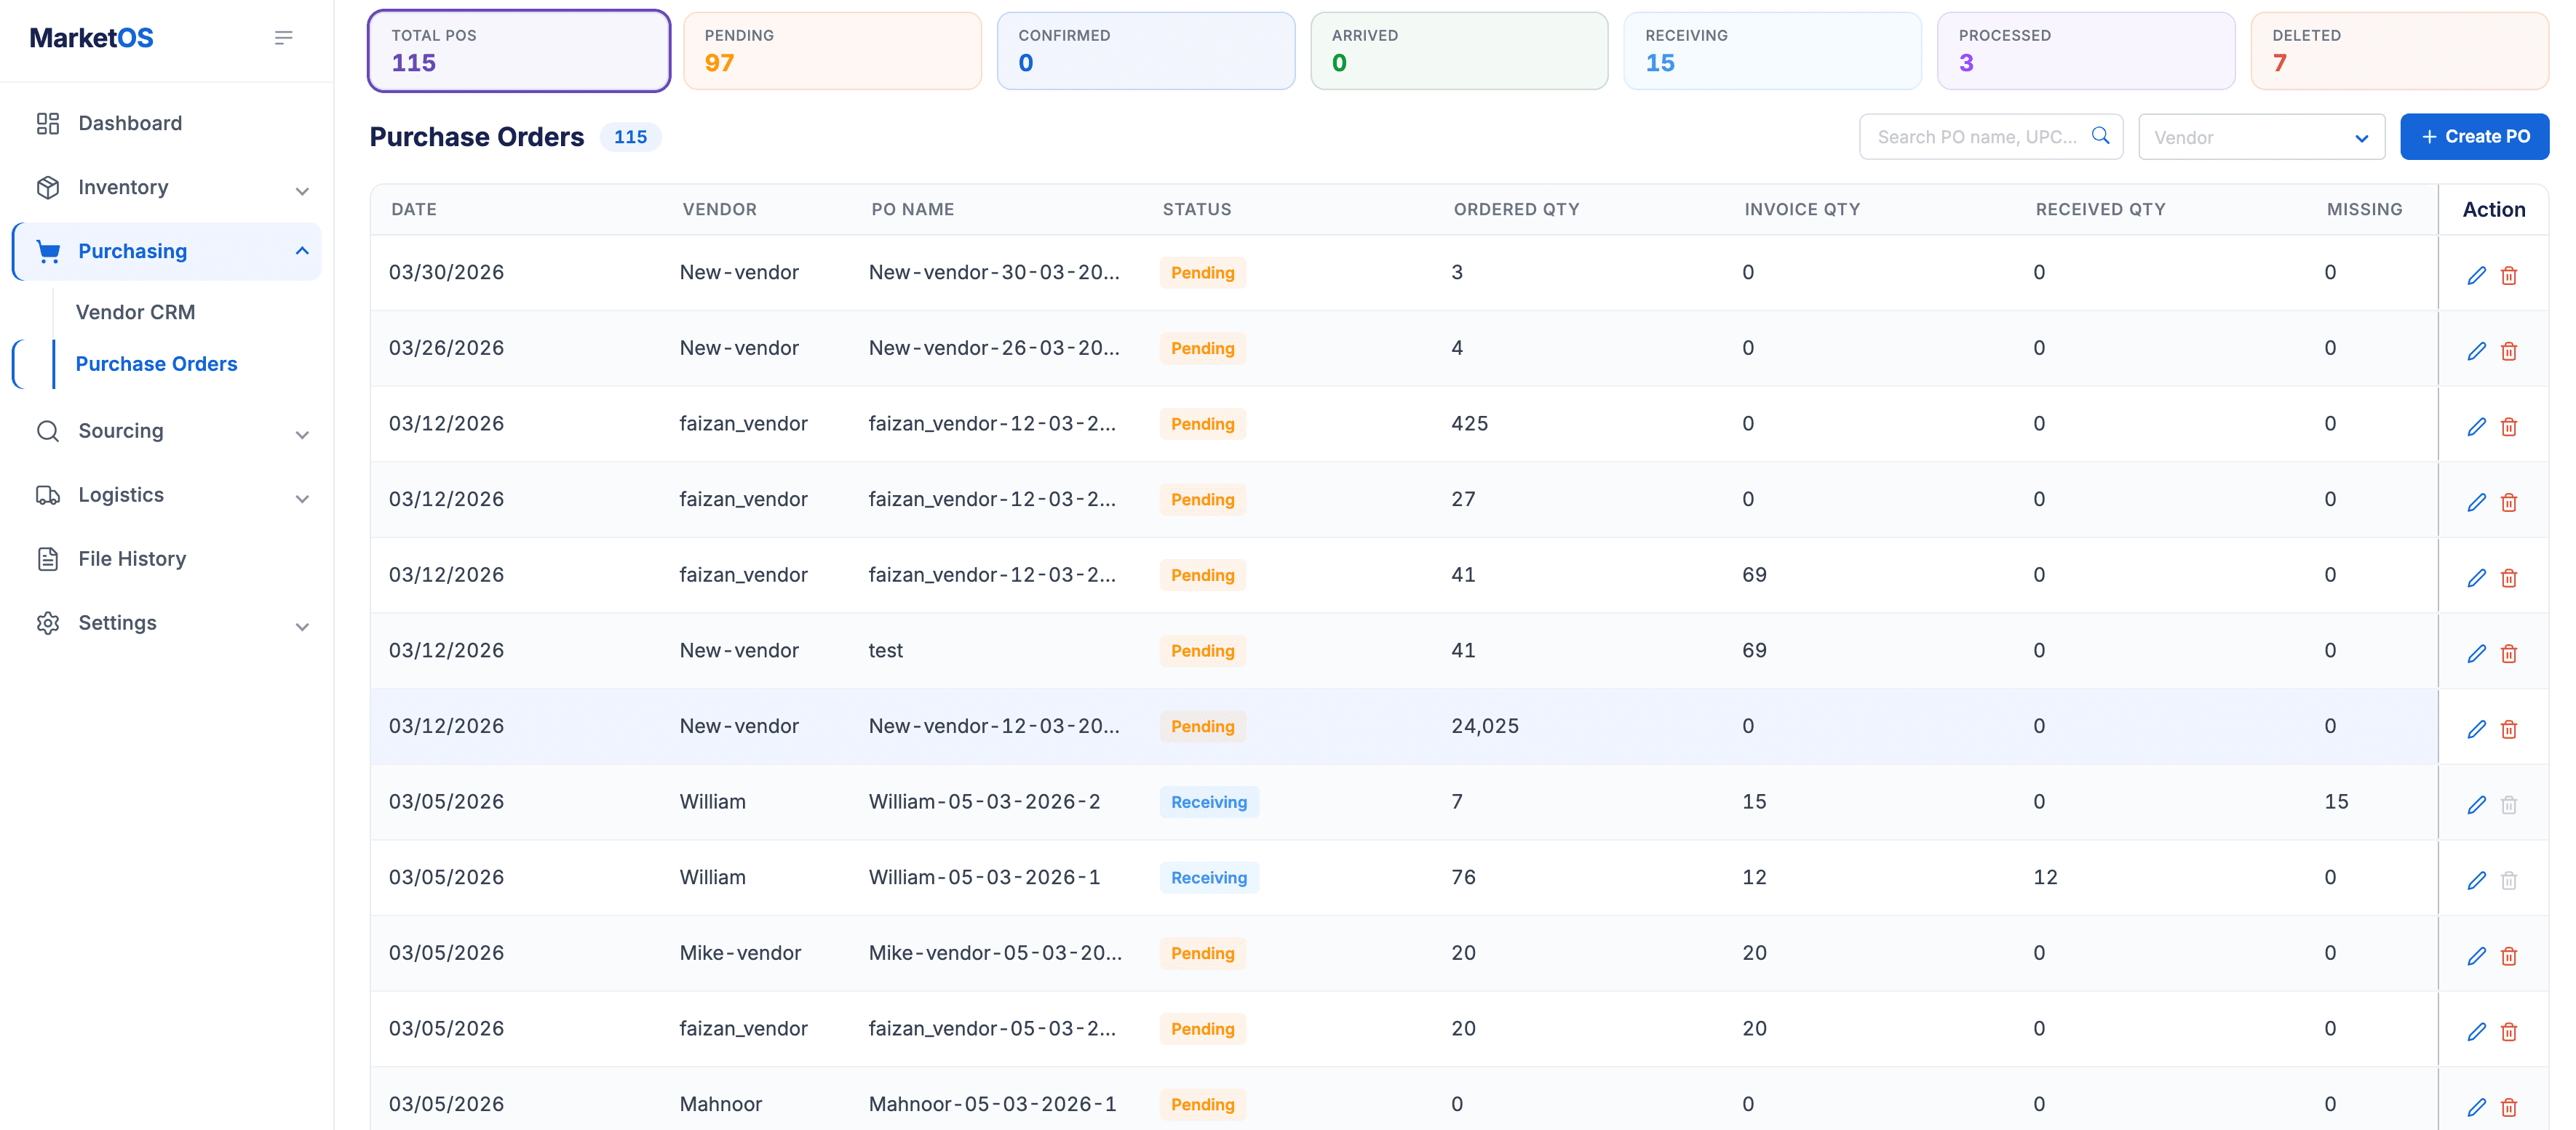The height and width of the screenshot is (1130, 2576).
Task: Click the Create PO button
Action: [x=2474, y=137]
